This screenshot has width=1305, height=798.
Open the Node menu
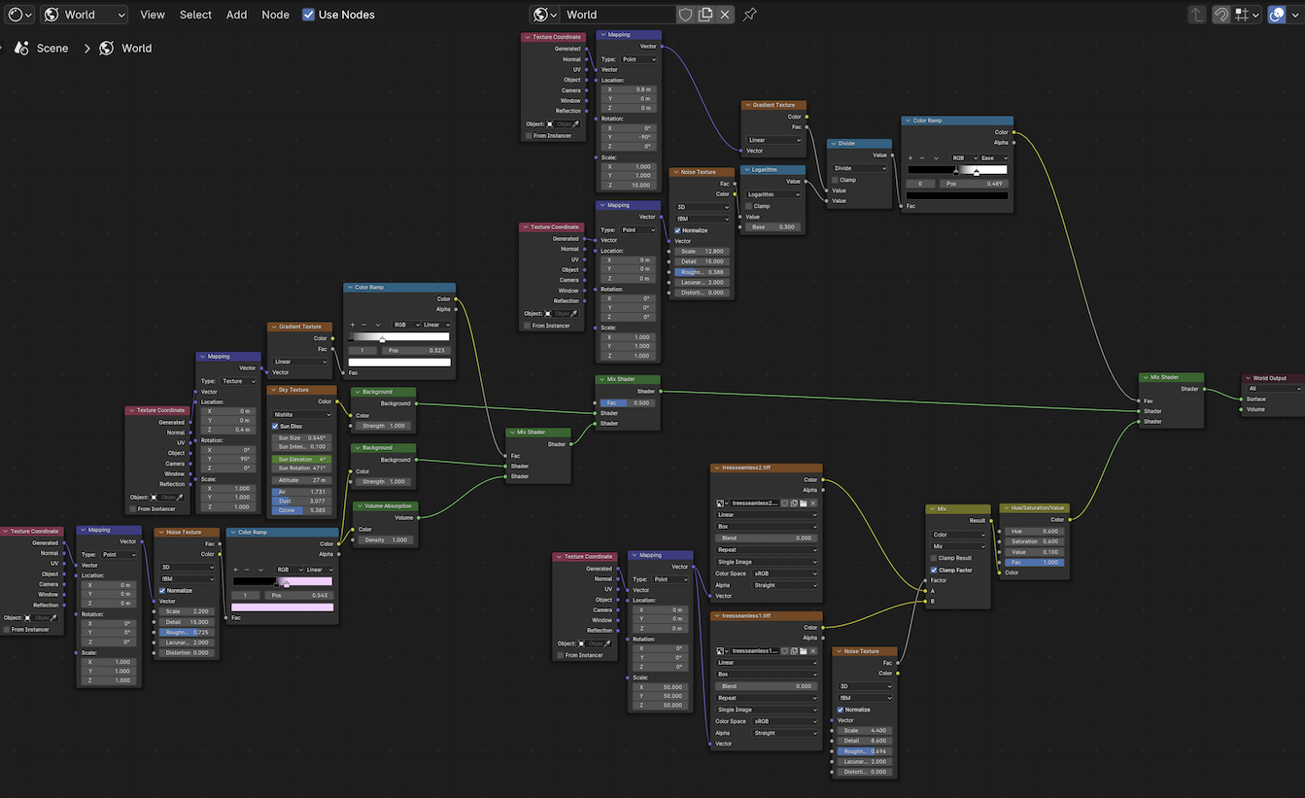(275, 15)
